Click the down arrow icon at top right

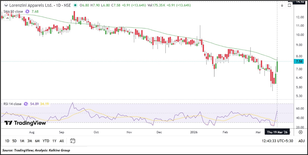pos(282,5)
